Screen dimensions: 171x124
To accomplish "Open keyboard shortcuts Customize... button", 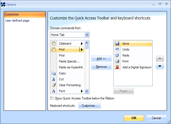I will [x=89, y=106].
